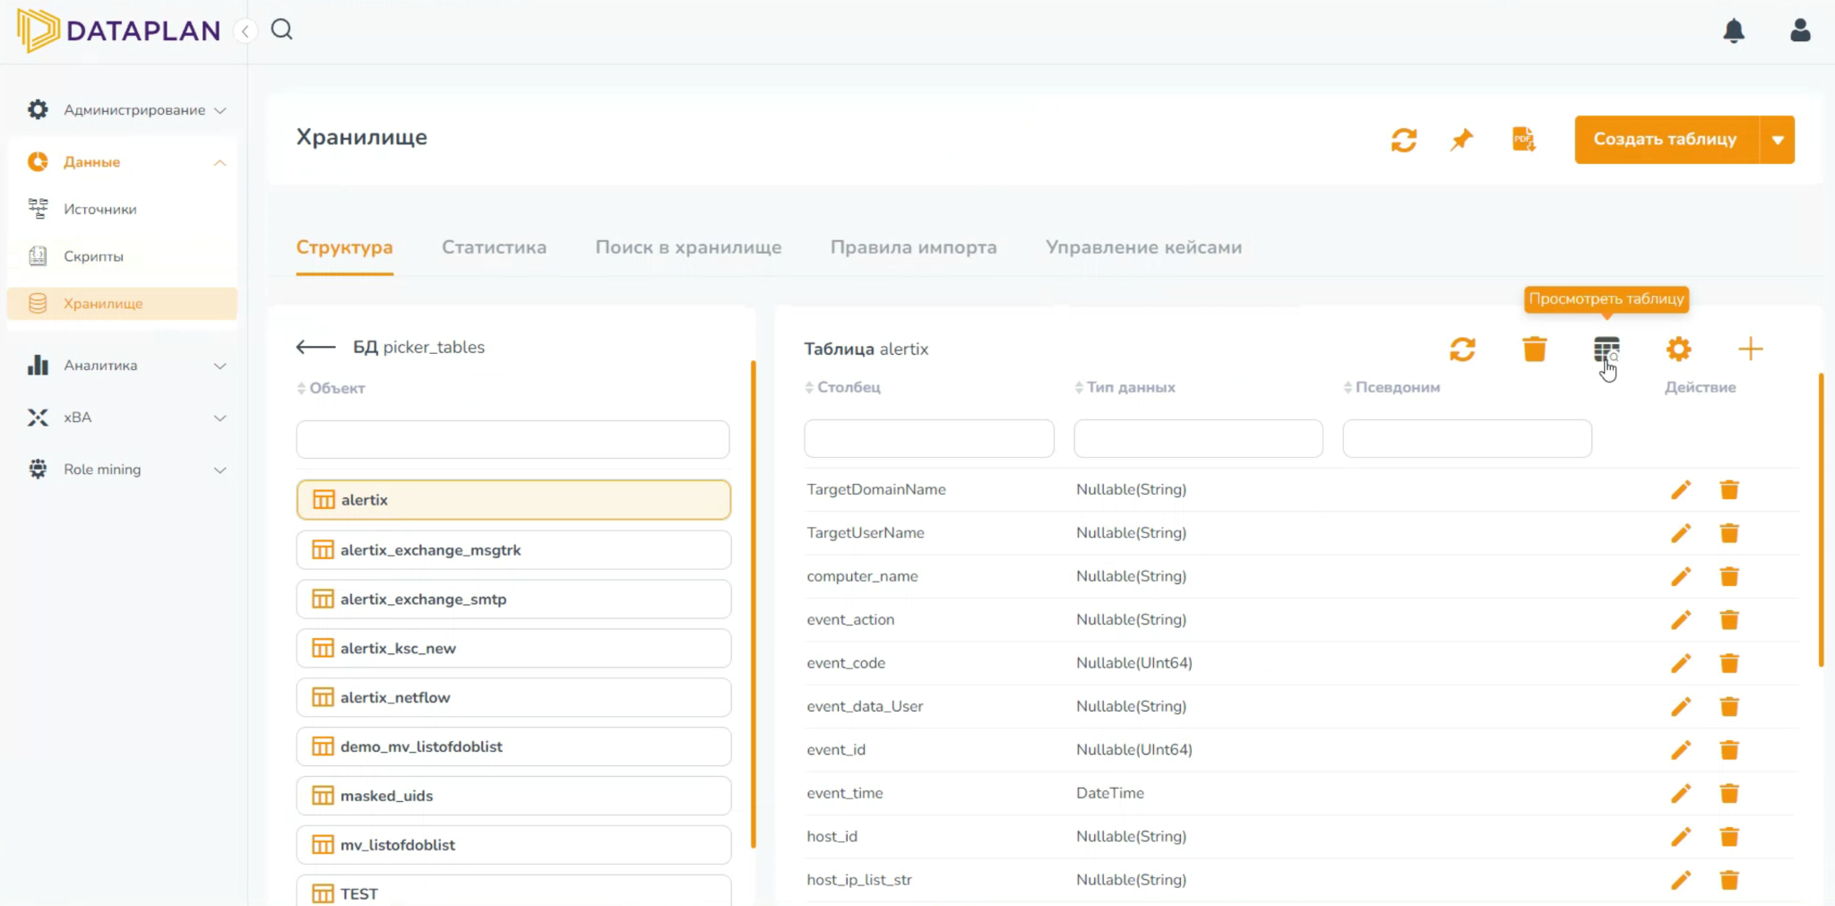
Task: Export storage to PDF icon
Action: pyautogui.click(x=1523, y=140)
